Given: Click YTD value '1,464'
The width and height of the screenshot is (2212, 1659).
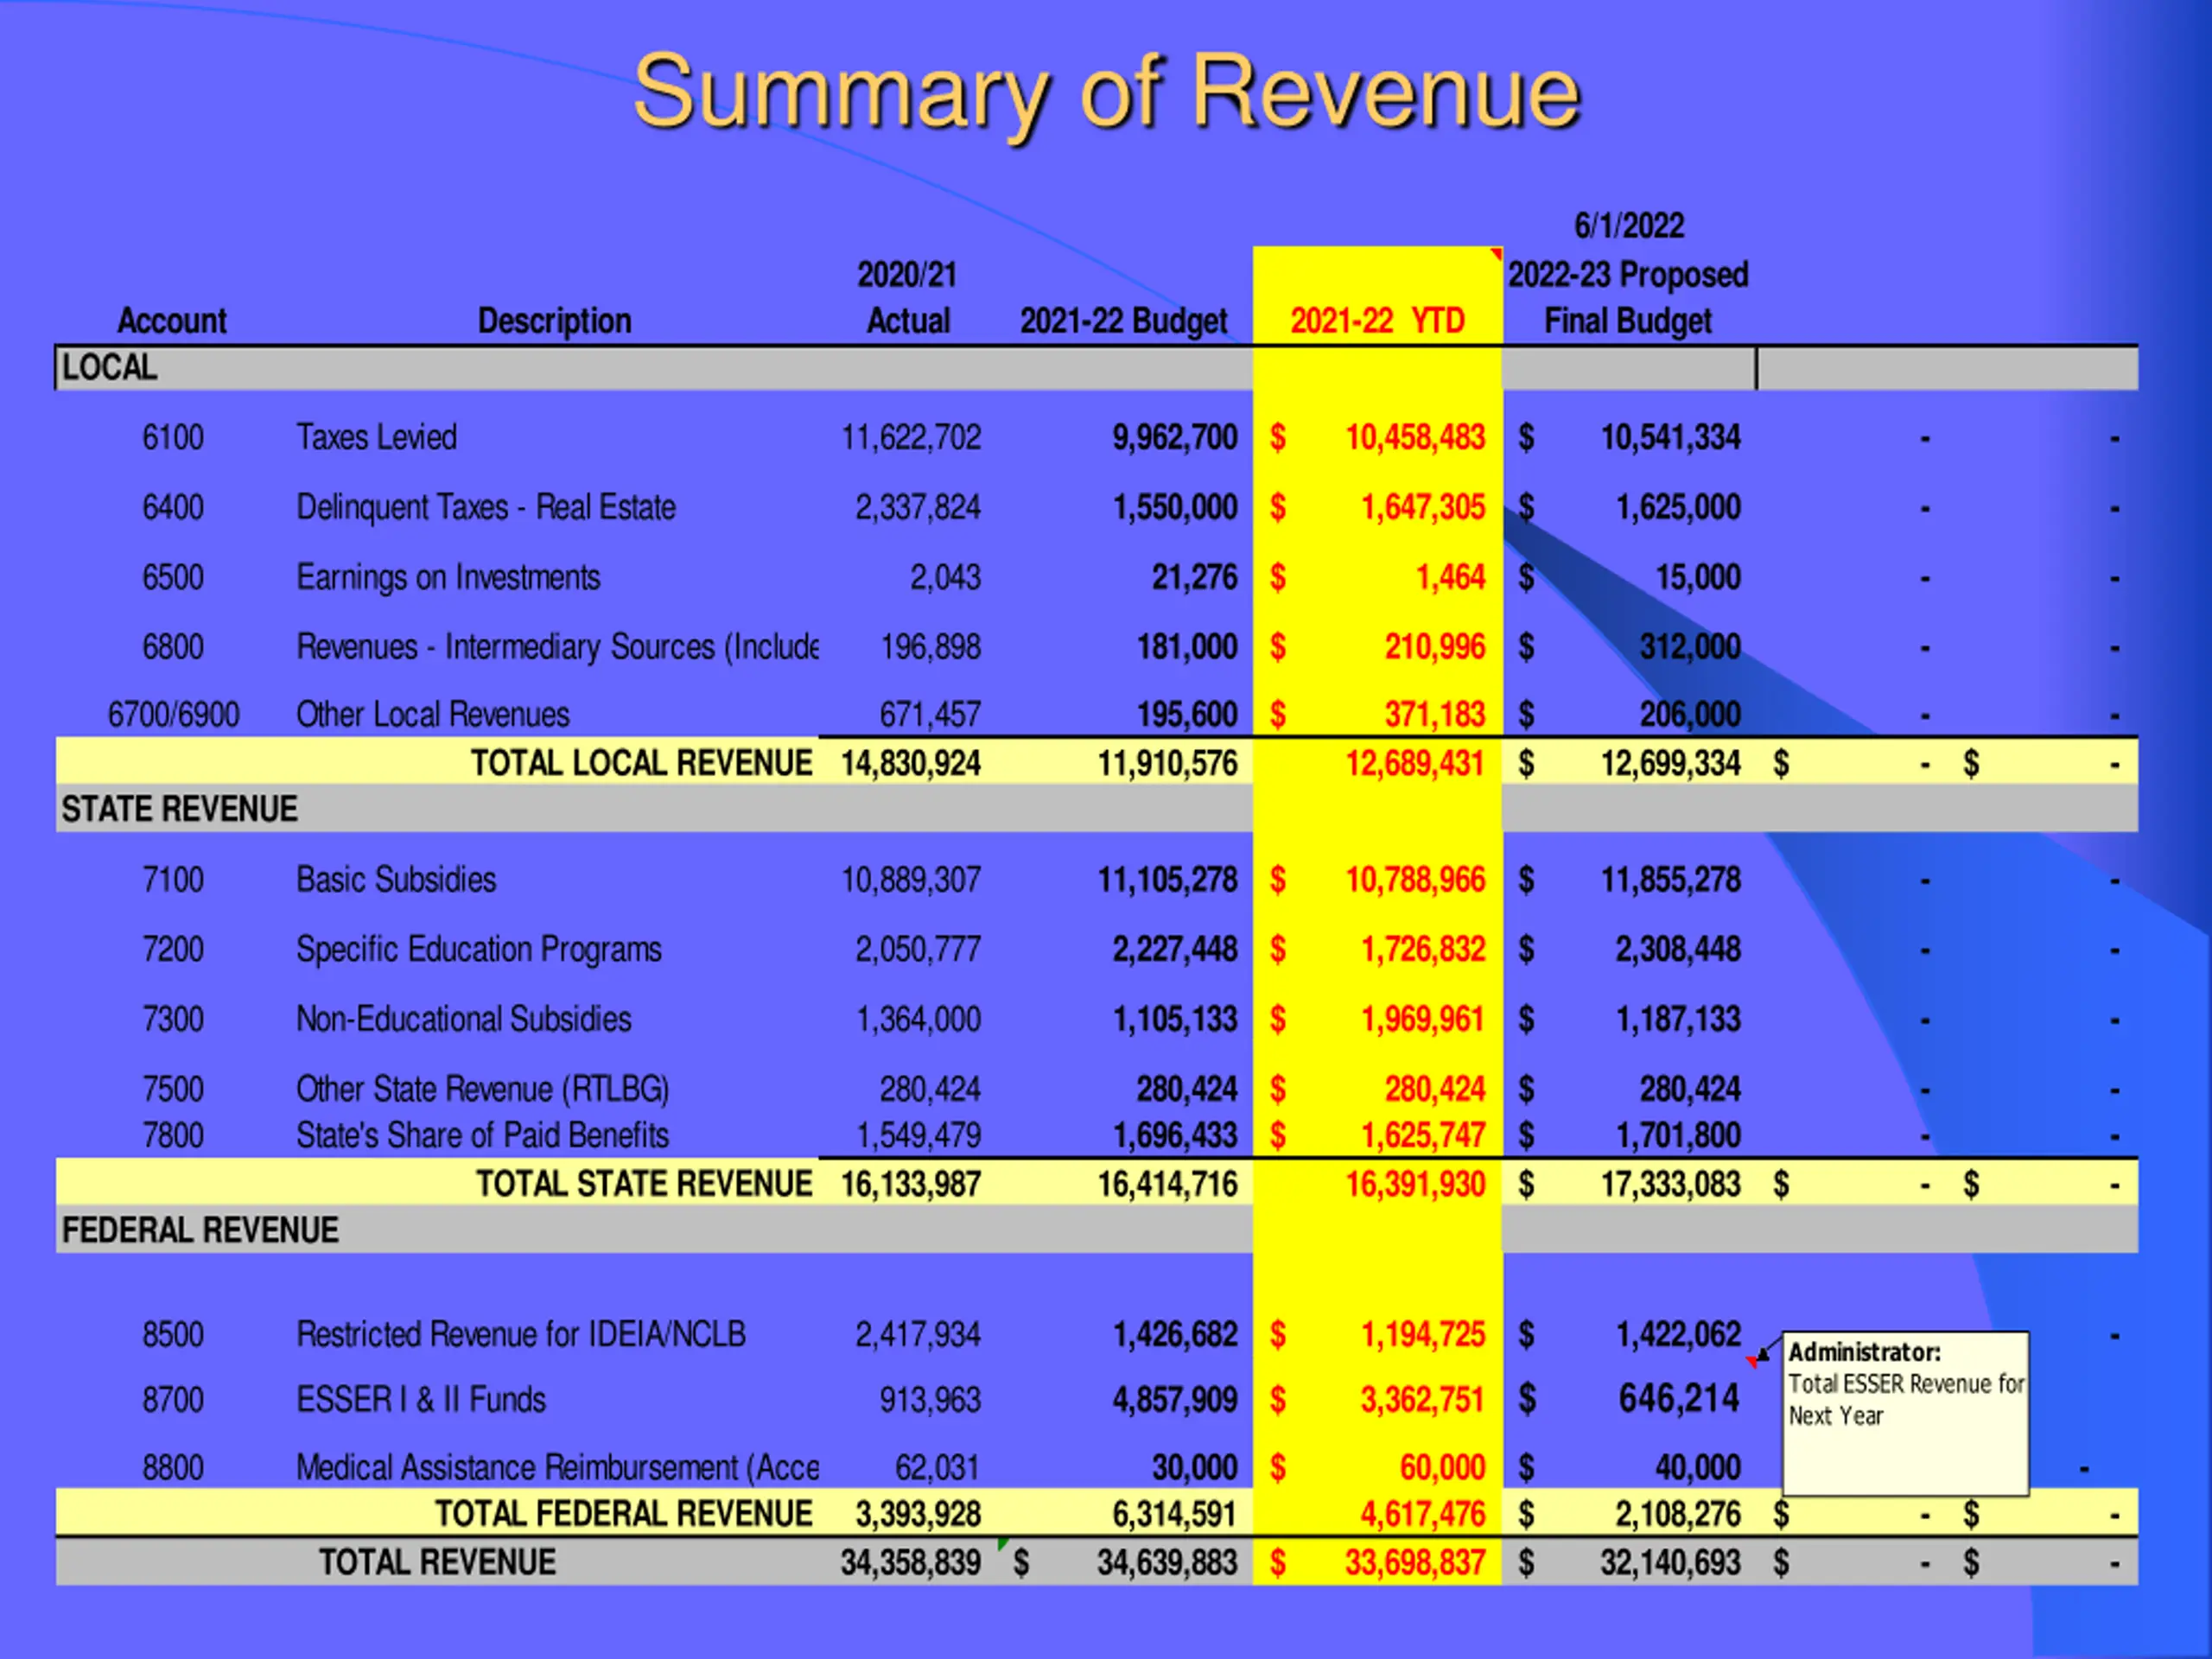Looking at the screenshot, I should [1450, 578].
